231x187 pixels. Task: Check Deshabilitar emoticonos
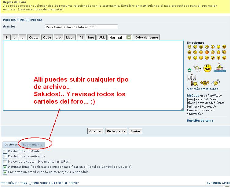(x=5, y=157)
